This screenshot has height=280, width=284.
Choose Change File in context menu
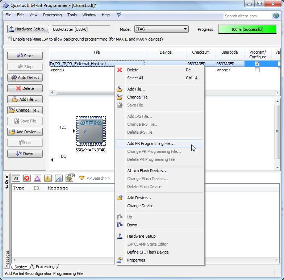tap(159, 97)
